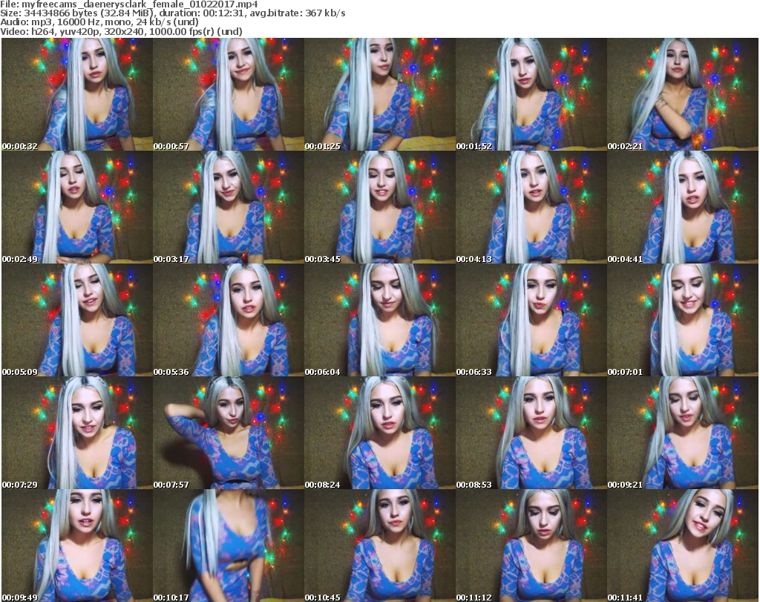
Task: Select the thumbnail timestamped 00:04:41
Action: click(x=683, y=207)
